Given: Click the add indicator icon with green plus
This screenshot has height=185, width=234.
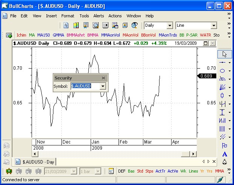Looking at the screenshot, I should pos(9,35).
